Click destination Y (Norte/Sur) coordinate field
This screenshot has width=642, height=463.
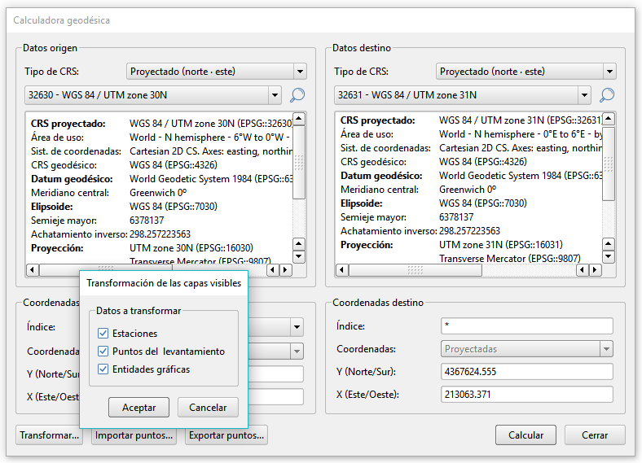point(526,372)
